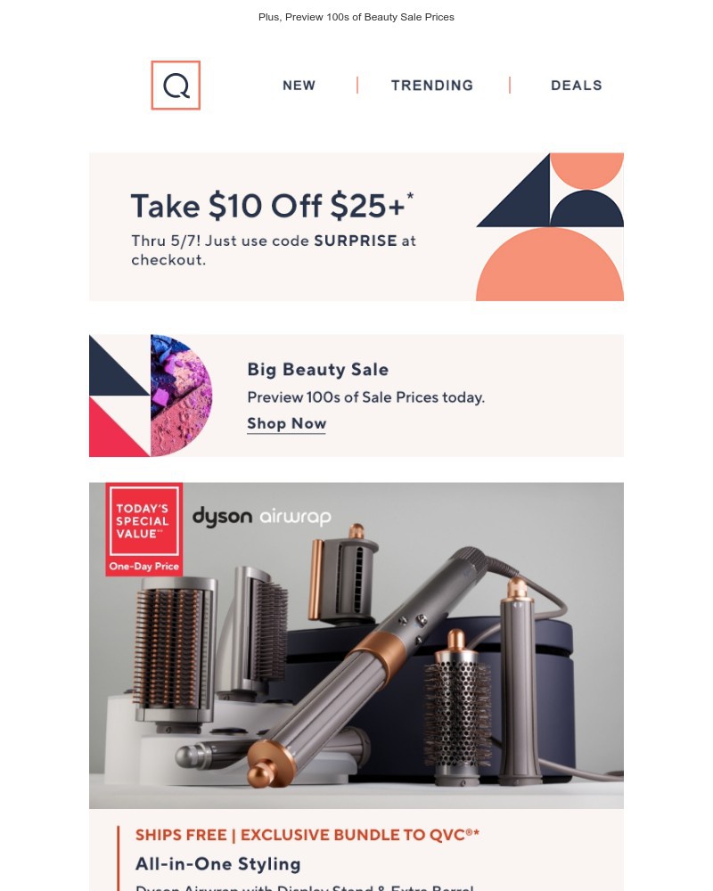713x891 pixels.
Task: Click the QVC Q logo icon
Action: point(176,86)
